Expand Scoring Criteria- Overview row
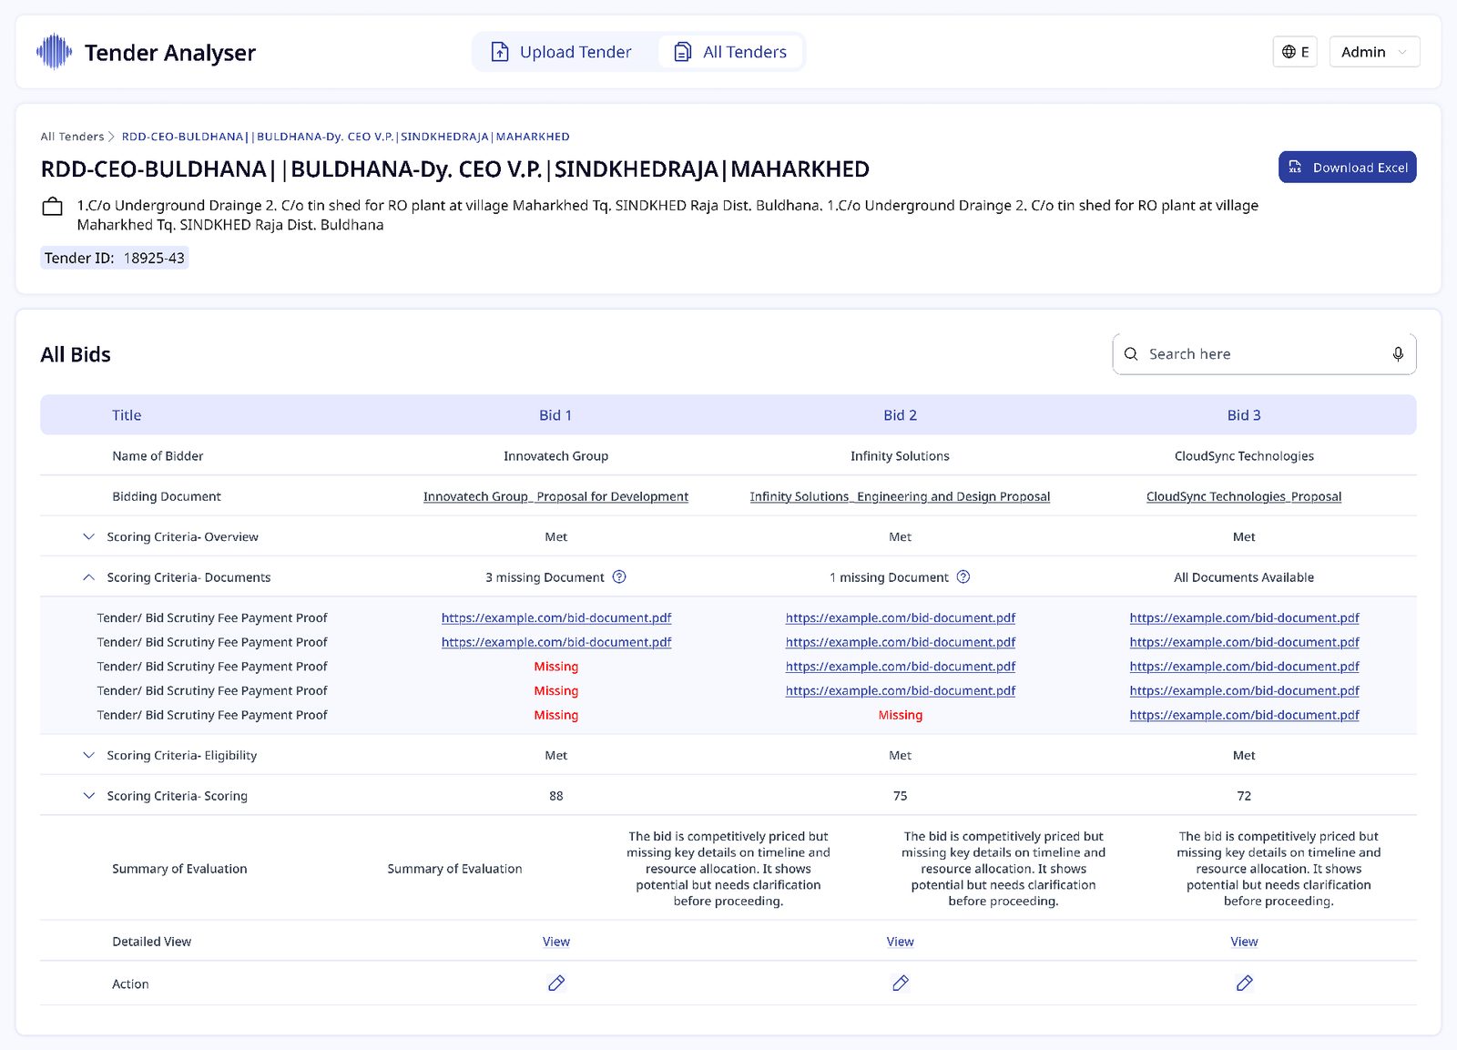The image size is (1457, 1050). click(x=88, y=536)
